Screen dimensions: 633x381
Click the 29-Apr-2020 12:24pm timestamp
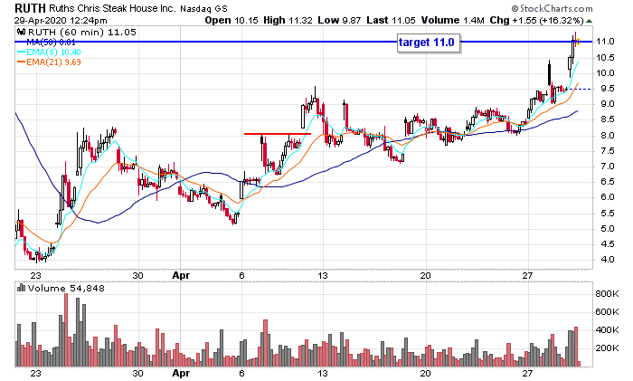[x=61, y=20]
